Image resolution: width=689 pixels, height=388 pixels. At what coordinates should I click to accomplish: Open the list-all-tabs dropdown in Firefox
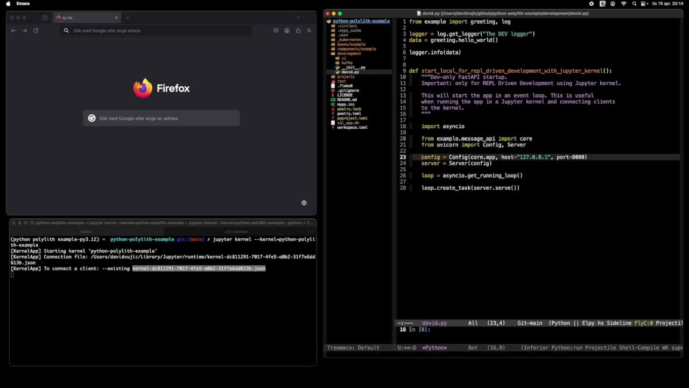(x=298, y=18)
